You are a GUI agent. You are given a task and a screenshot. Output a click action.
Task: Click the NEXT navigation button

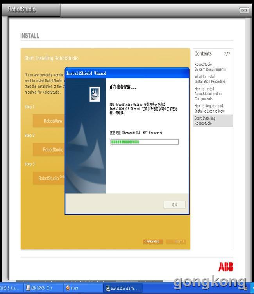tap(176, 241)
